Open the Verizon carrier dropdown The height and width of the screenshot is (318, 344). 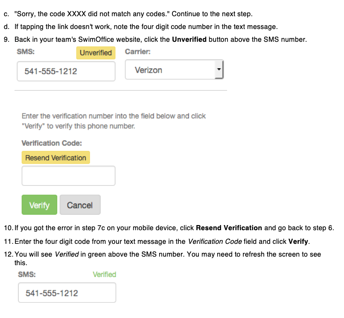click(x=174, y=69)
